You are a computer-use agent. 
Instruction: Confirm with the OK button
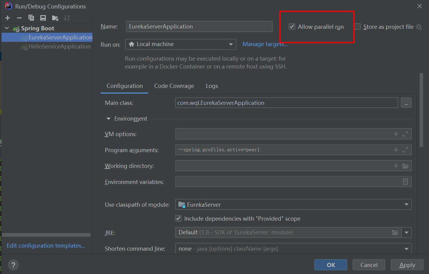point(331,265)
